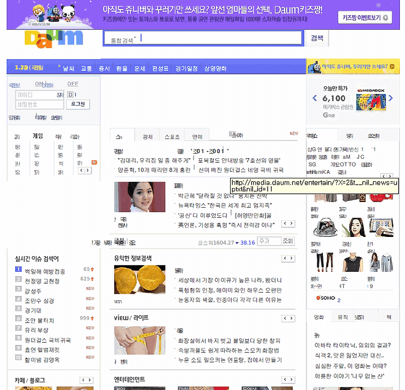405x390 pixels.
Task: Turn security login OFF
Action: pos(73,84)
